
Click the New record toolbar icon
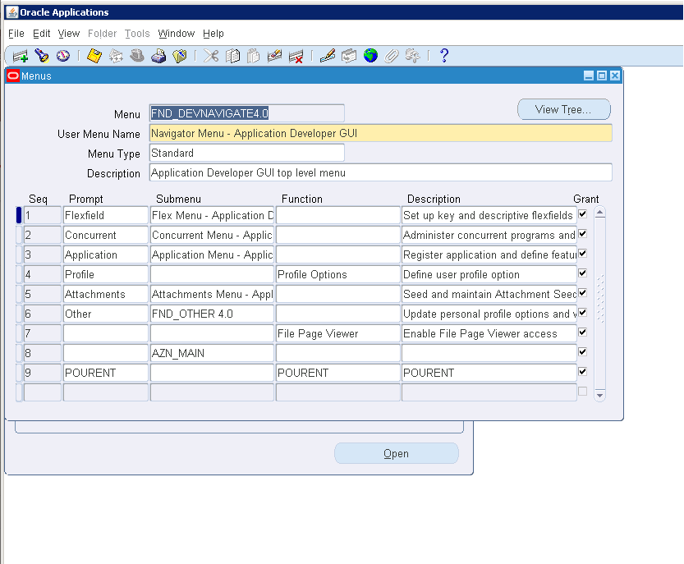pos(21,56)
